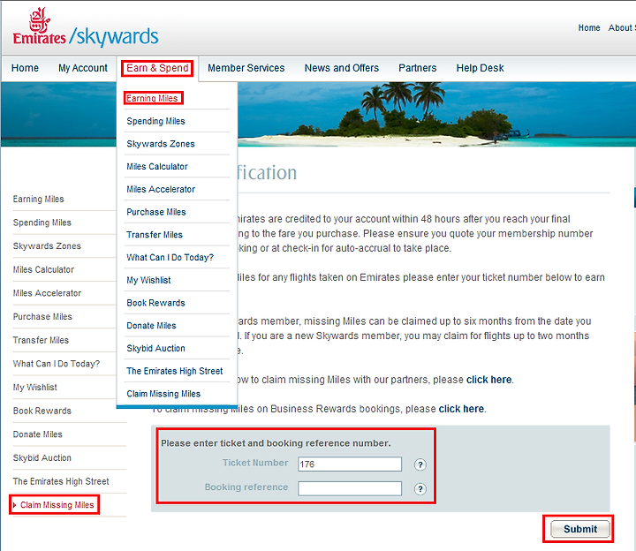Open help icon beside Booking reference field
Viewport: 636px width, 551px height.
pos(420,489)
